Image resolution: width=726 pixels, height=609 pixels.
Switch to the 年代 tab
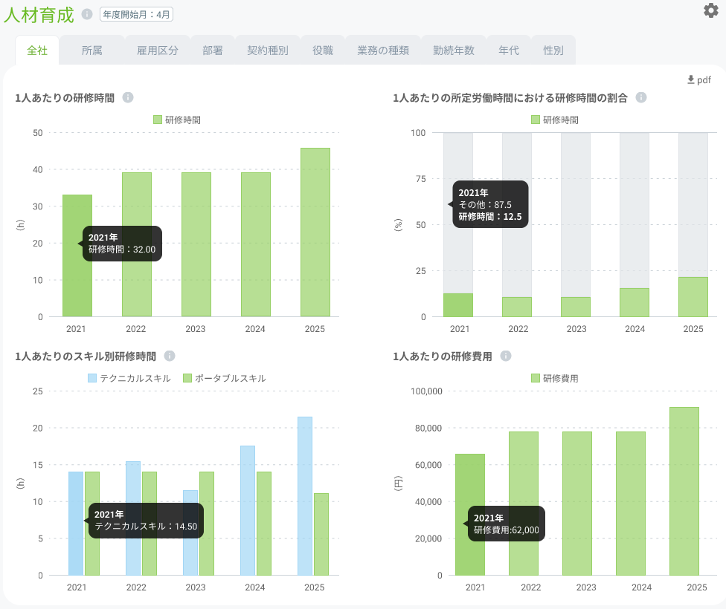click(x=509, y=51)
